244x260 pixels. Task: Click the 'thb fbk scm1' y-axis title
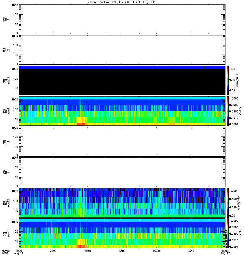tap(6, 111)
